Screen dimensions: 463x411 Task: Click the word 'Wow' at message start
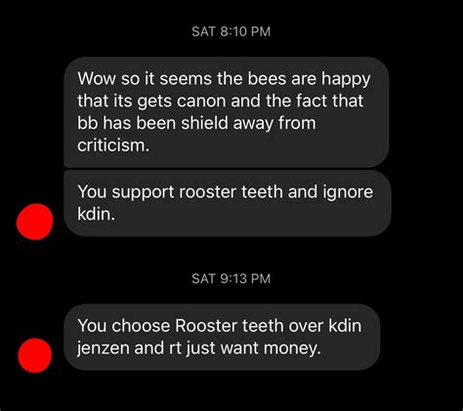coord(97,79)
